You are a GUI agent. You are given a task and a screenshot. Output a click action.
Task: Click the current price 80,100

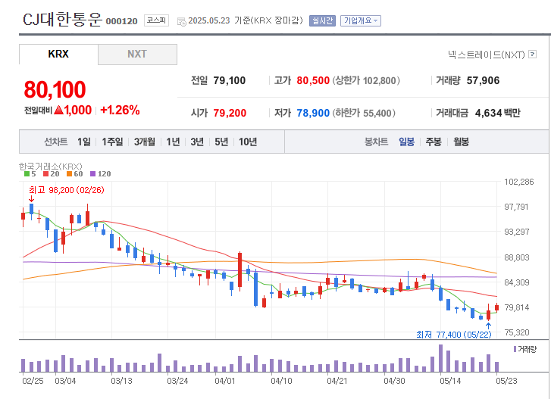coord(55,89)
